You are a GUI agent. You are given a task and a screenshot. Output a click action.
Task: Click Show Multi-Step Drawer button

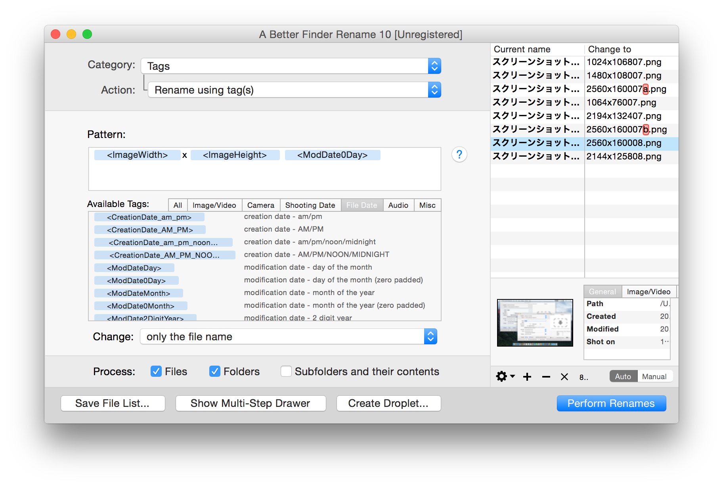click(251, 403)
